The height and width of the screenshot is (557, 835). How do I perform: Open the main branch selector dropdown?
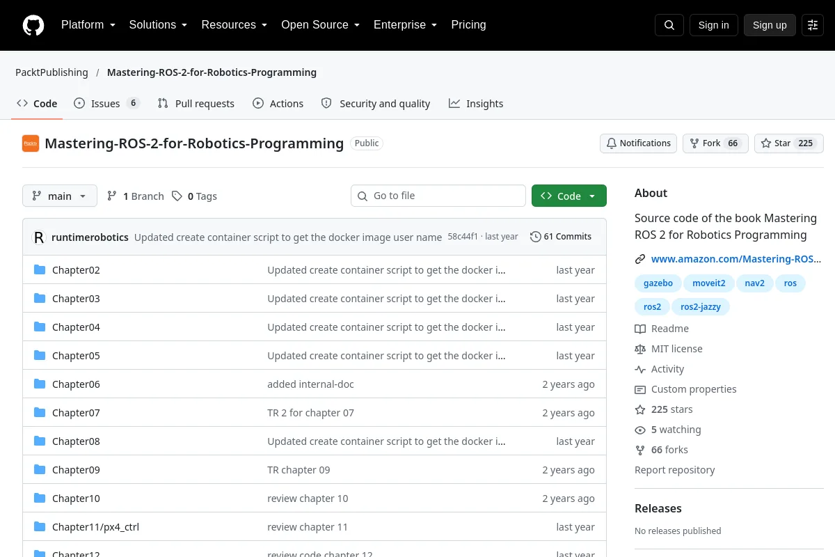coord(60,196)
